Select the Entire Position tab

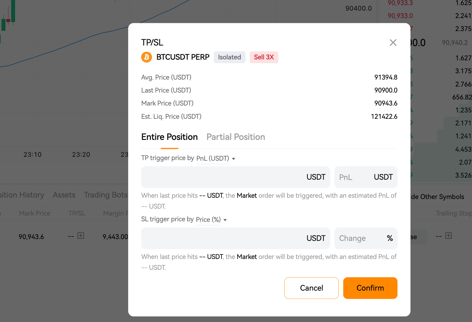coord(169,137)
